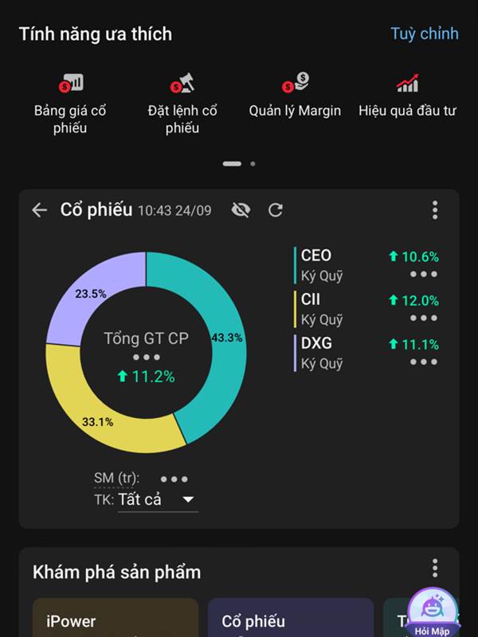Refresh the Cổ phiếu portfolio data

pos(276,210)
